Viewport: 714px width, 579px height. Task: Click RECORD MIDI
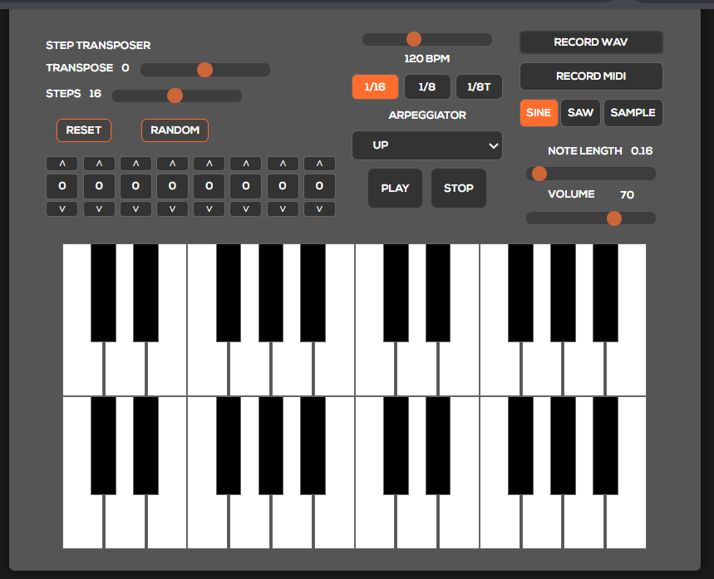pos(591,76)
